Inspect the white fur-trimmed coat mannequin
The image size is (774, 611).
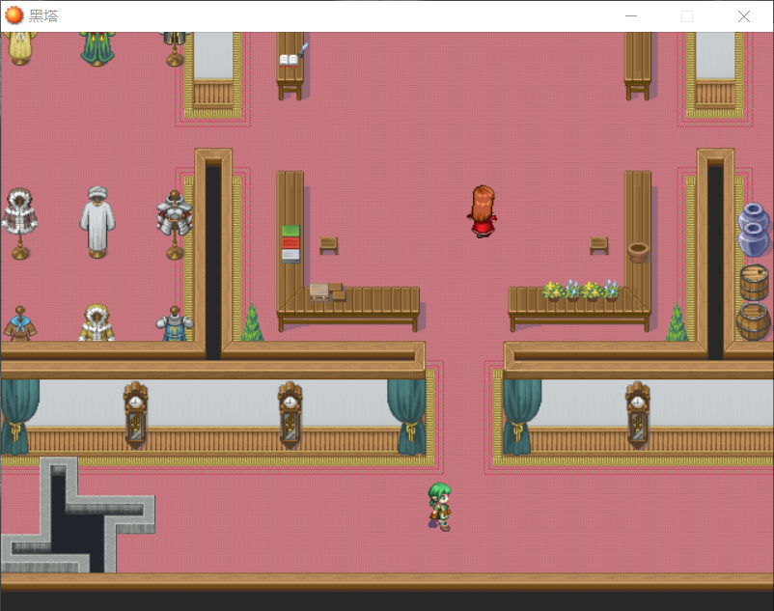point(19,222)
